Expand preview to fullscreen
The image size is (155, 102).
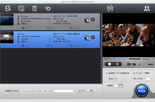(153, 58)
